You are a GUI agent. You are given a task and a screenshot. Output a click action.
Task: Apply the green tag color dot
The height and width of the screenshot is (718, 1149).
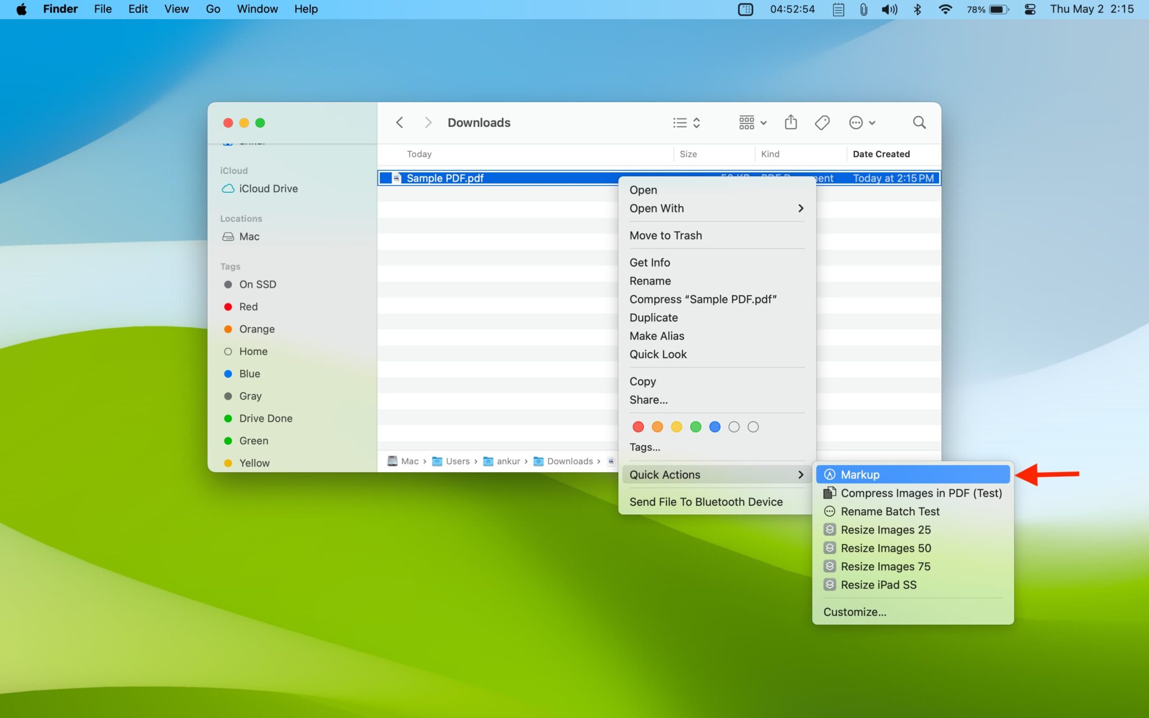696,427
